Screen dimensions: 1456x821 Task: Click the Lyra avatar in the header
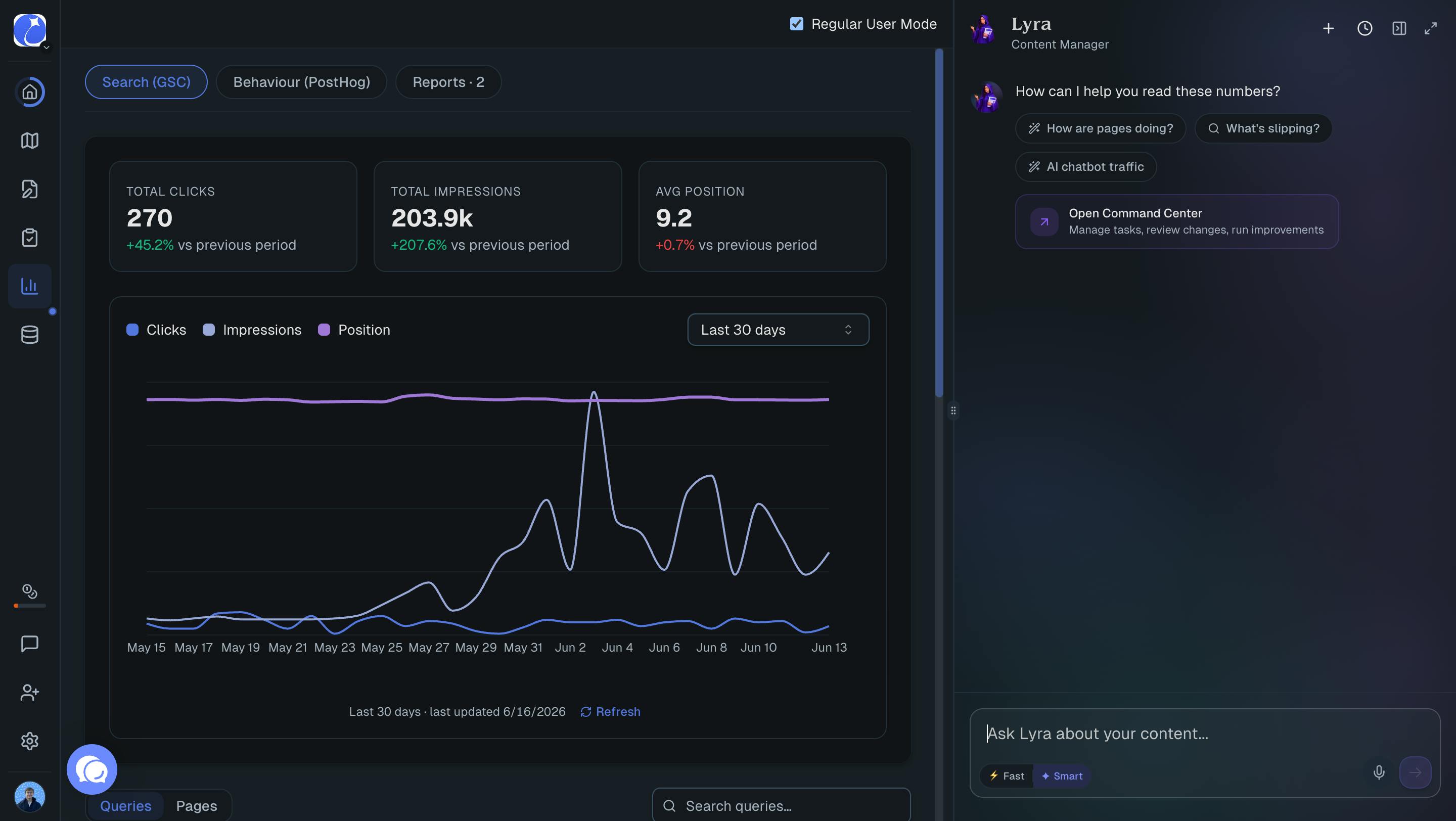(x=983, y=30)
